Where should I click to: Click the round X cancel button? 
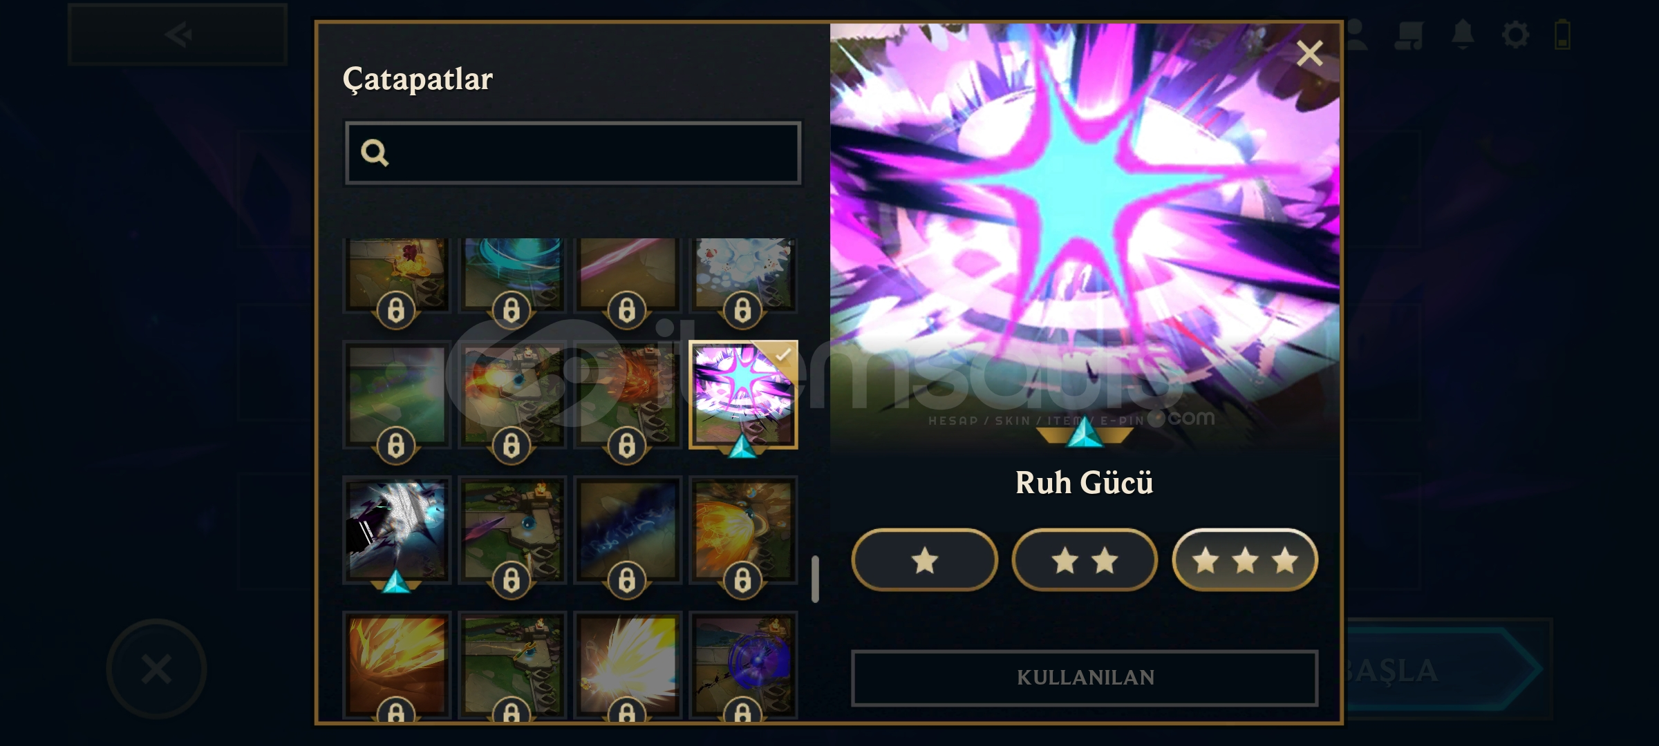click(156, 669)
